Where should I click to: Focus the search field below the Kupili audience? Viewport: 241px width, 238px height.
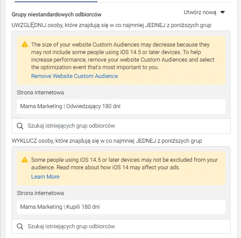coord(121,226)
